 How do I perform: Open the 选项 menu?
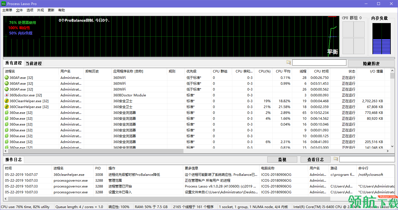30,10
